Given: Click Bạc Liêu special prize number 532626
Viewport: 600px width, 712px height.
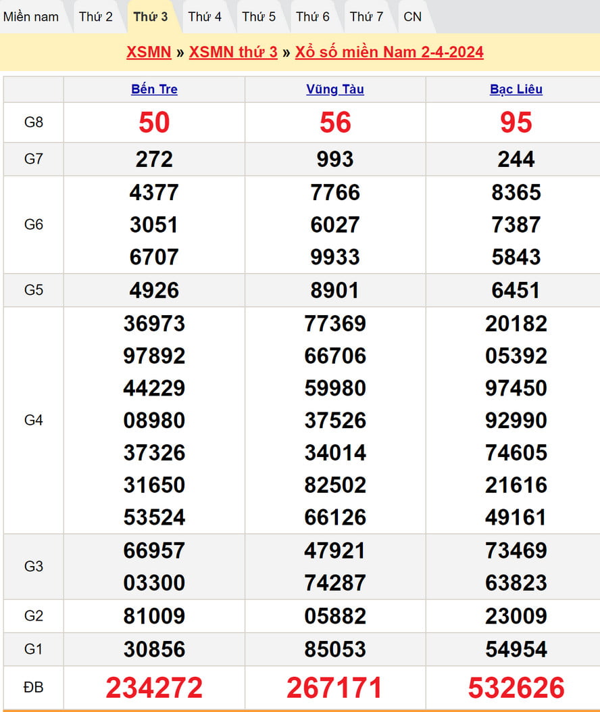Looking at the screenshot, I should [516, 688].
